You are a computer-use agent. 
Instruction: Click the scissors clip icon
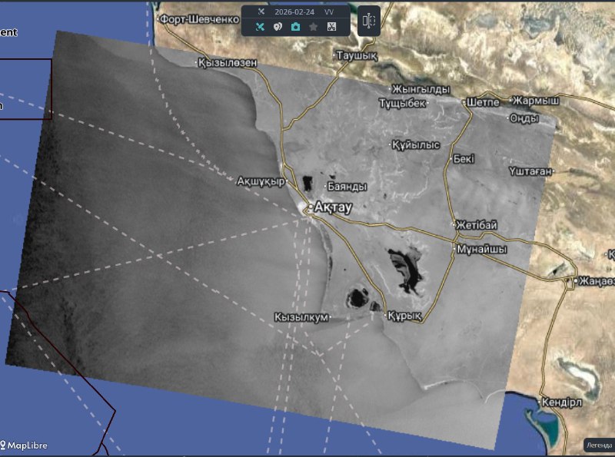point(331,27)
